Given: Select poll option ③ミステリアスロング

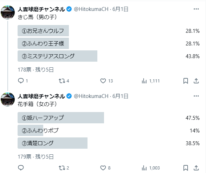Looking at the screenshot, I should pyautogui.click(x=109, y=56).
